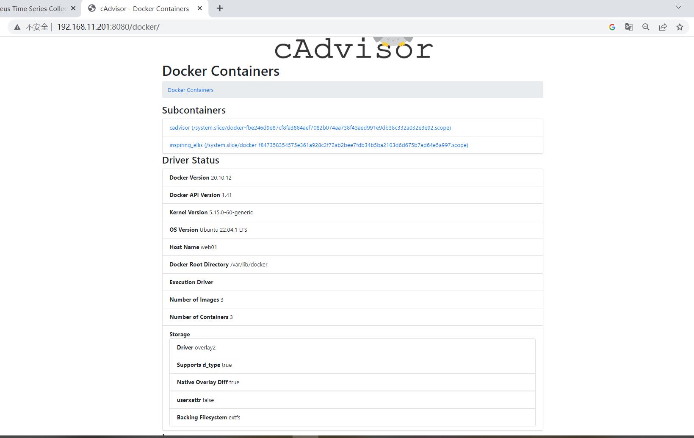Viewport: 694px width, 438px height.
Task: Click the share page icon
Action: click(663, 27)
